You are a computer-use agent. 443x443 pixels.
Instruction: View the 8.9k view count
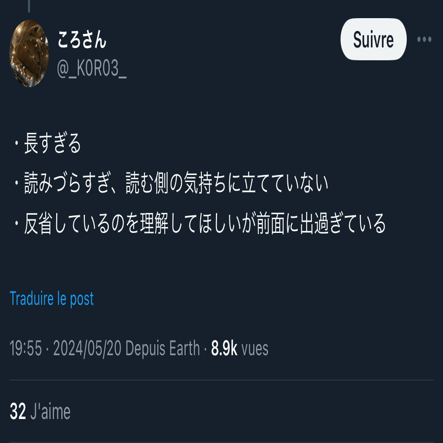point(224,348)
